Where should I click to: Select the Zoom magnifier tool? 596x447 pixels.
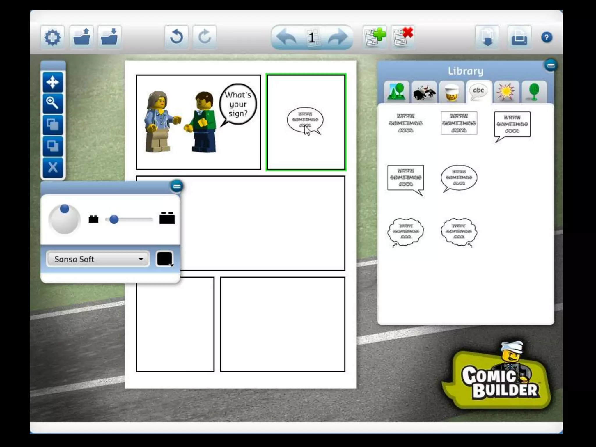53,103
